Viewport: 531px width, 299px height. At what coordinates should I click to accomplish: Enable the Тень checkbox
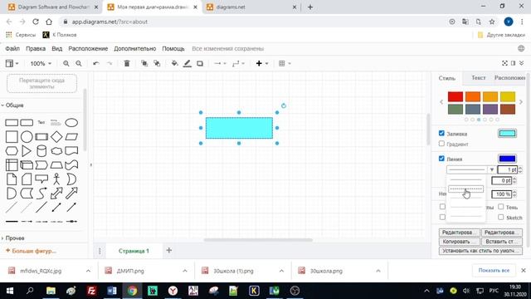(500, 207)
